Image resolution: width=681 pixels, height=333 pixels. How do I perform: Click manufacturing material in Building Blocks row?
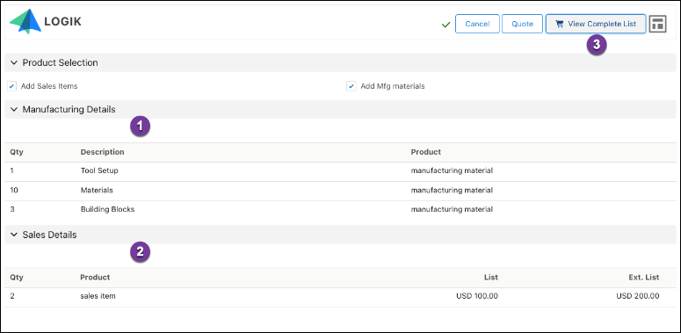tap(452, 209)
